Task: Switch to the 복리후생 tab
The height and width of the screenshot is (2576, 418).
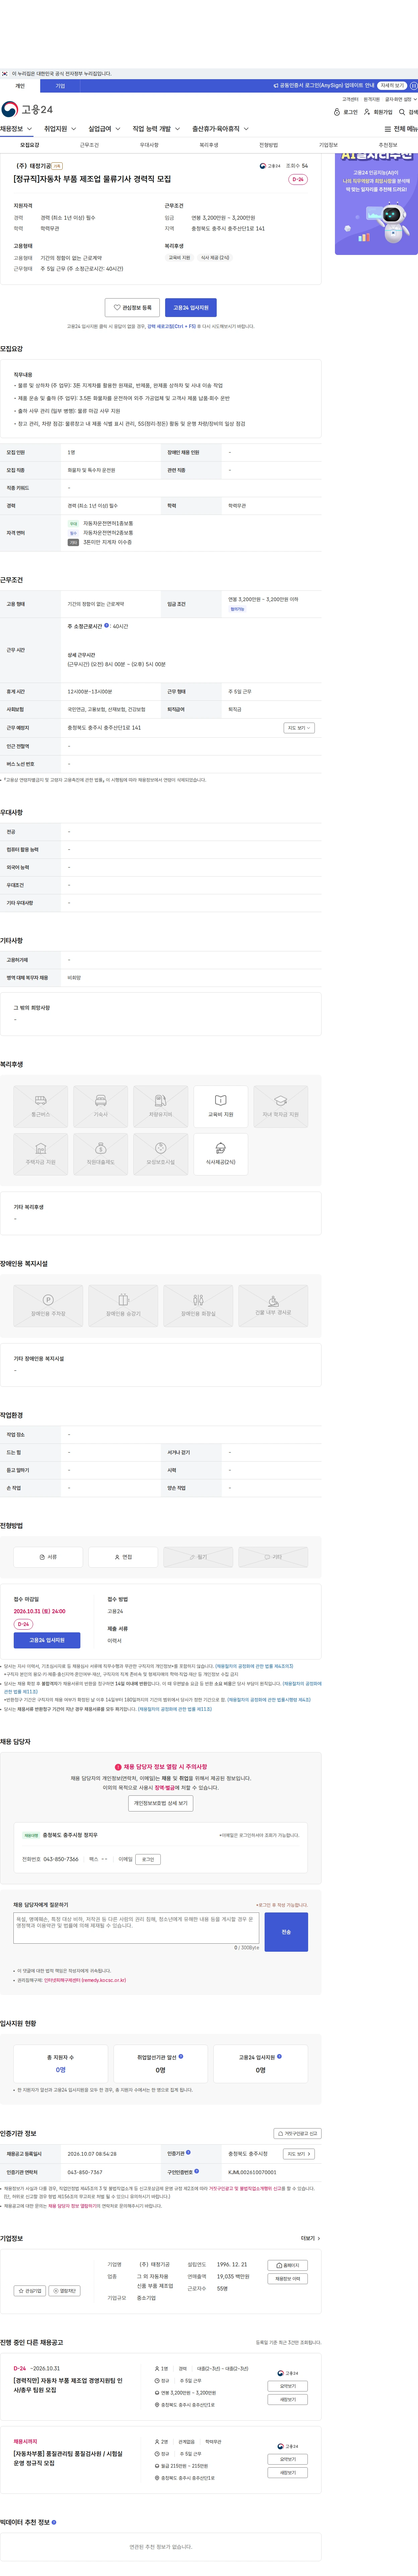Action: coord(209,145)
